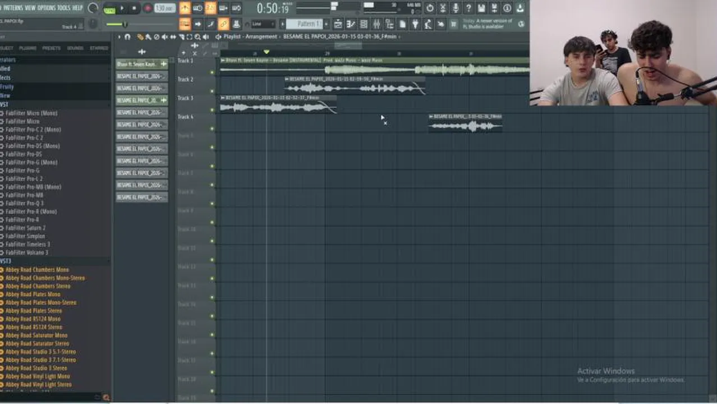Toggle the green Song/Pattern mode switch
This screenshot has width=717, height=404.
pyautogui.click(x=109, y=9)
